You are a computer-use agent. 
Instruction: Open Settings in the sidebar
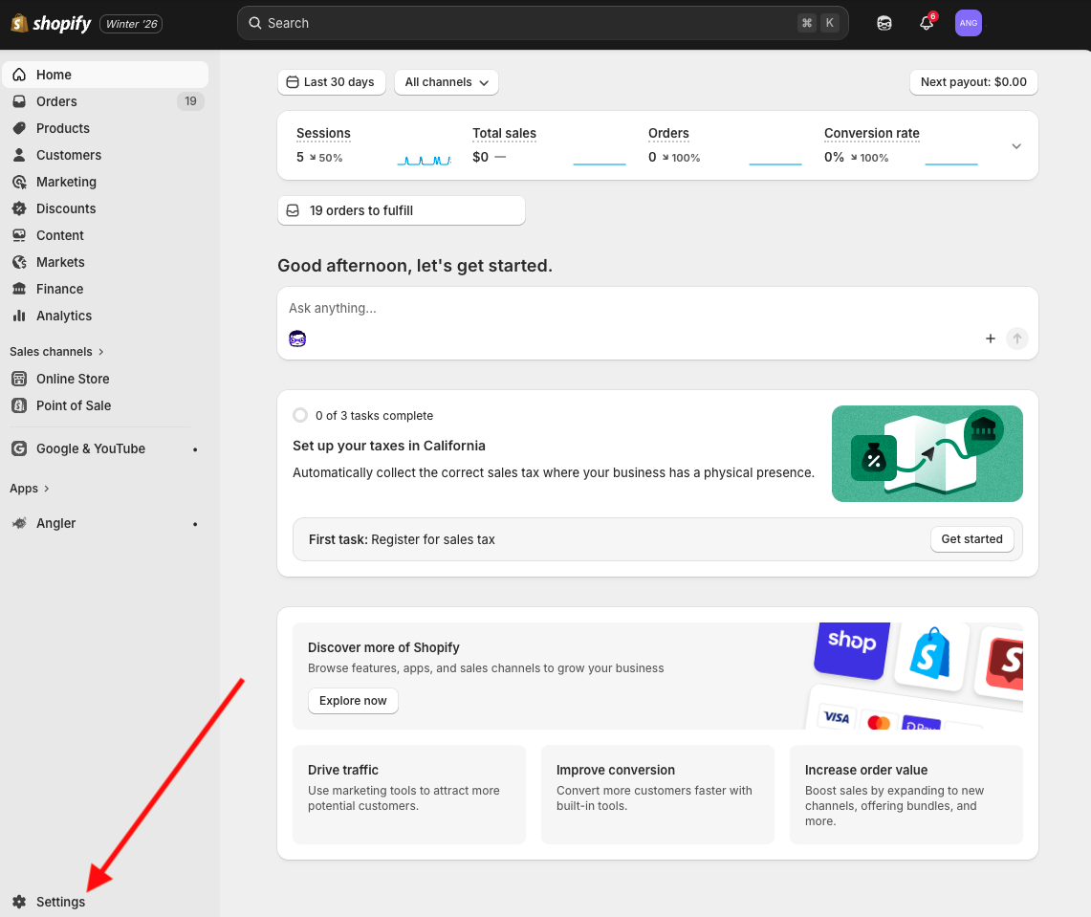point(105,902)
